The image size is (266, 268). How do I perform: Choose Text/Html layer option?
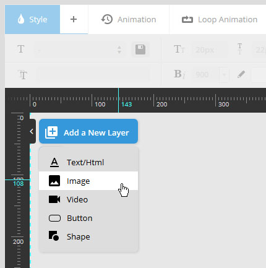(88, 162)
